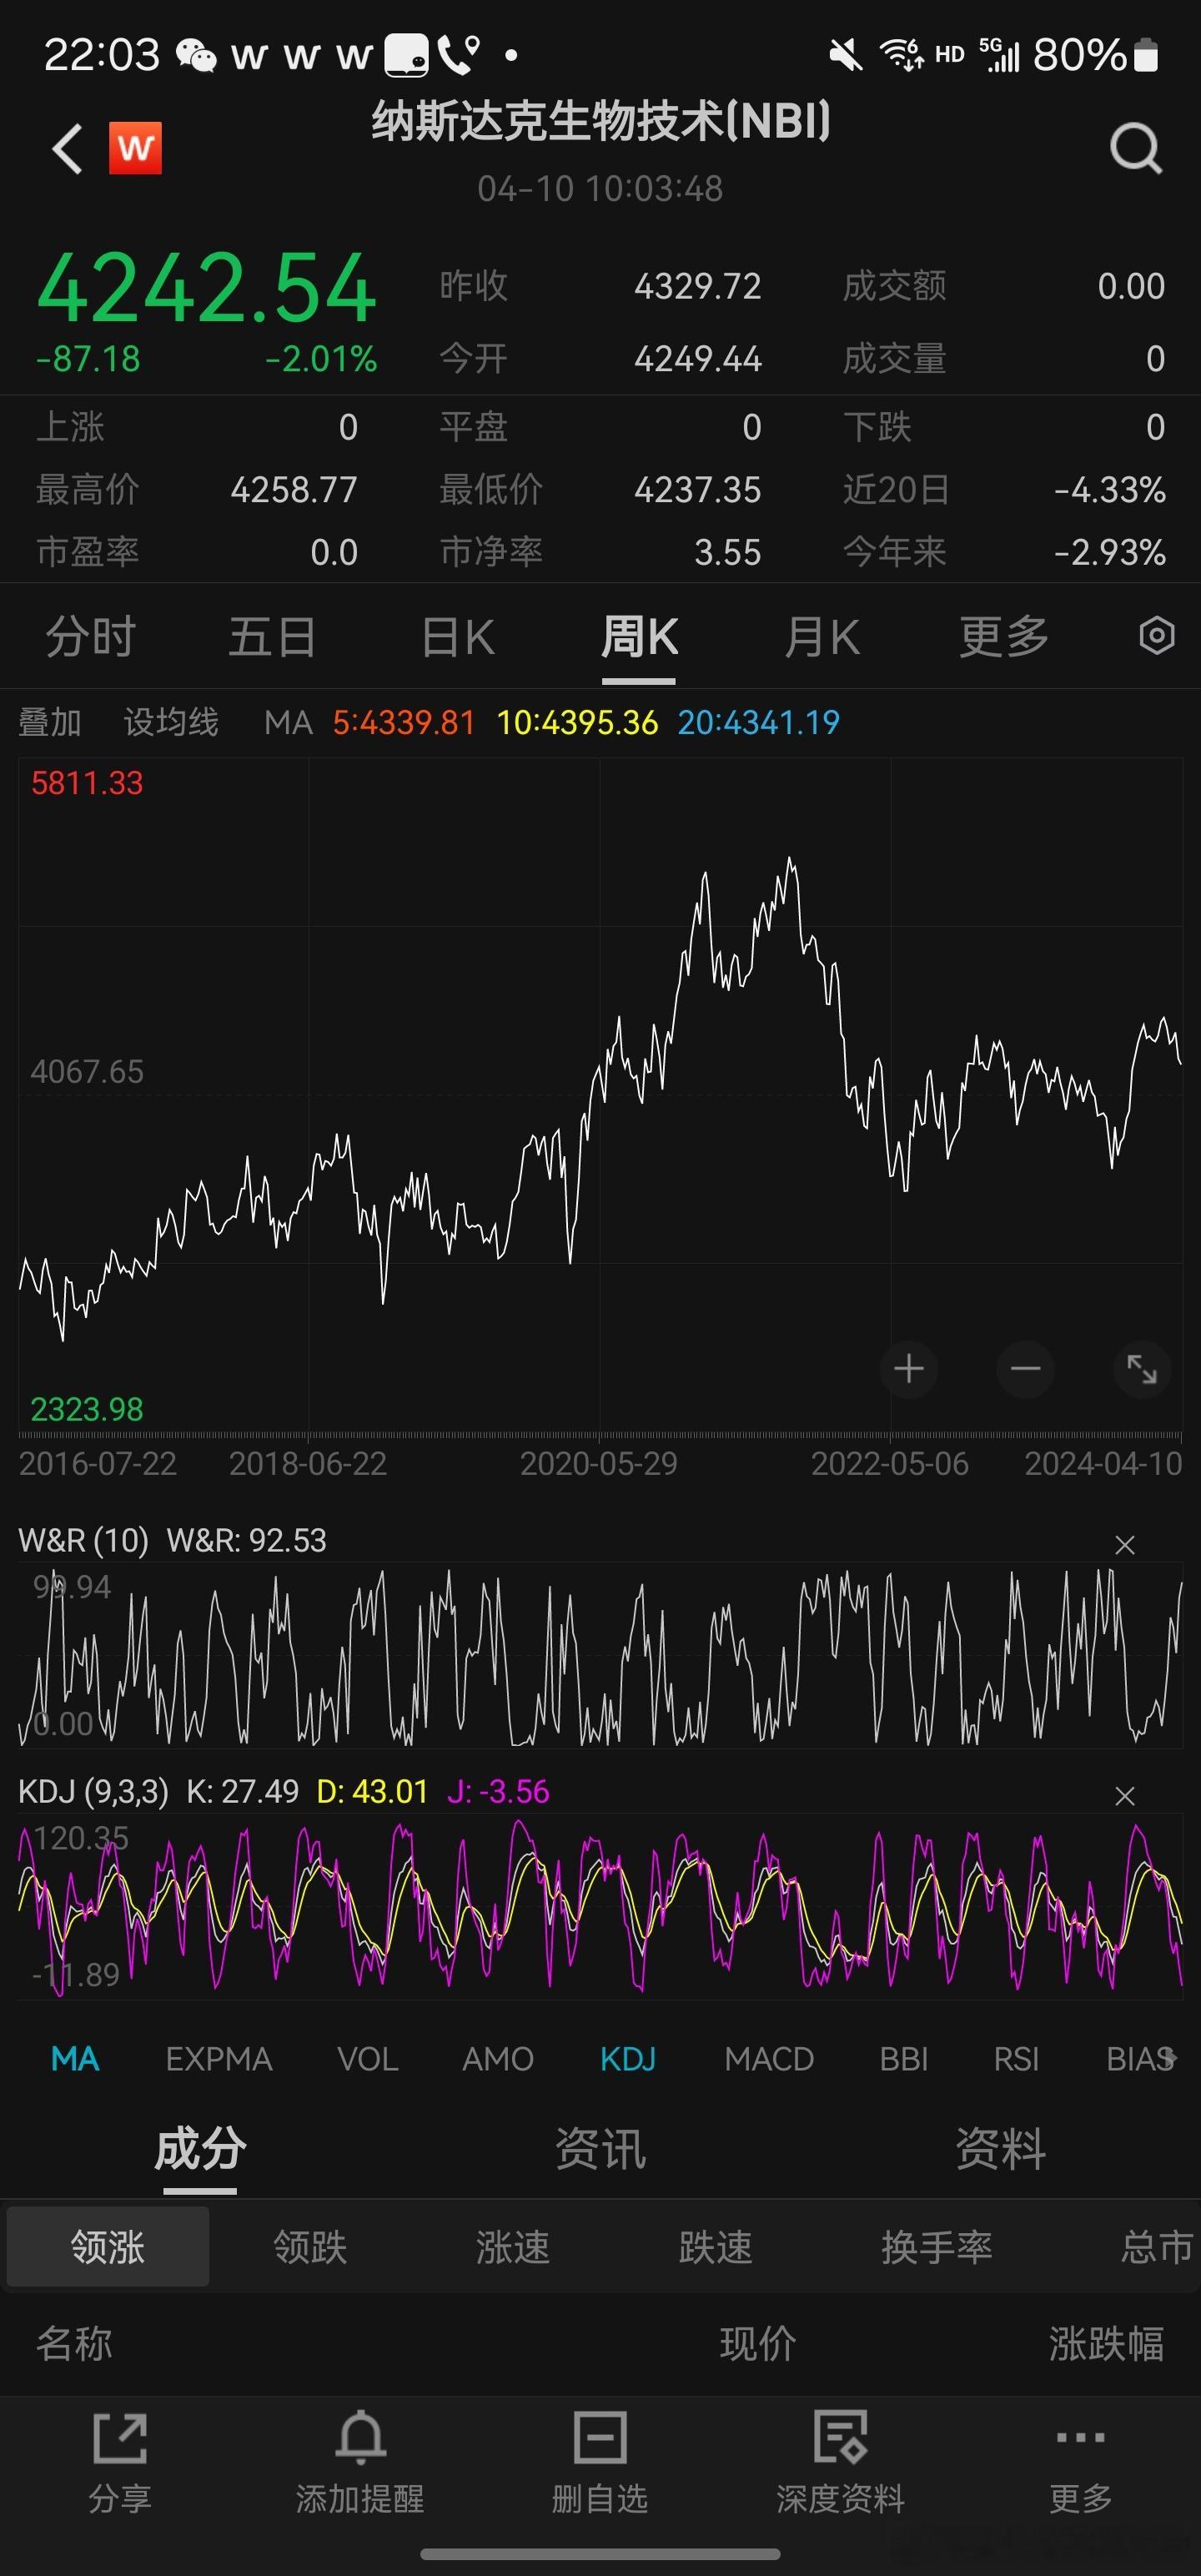Toggle the BIAS indicator
This screenshot has height=2576, width=1201.
(1140, 2059)
